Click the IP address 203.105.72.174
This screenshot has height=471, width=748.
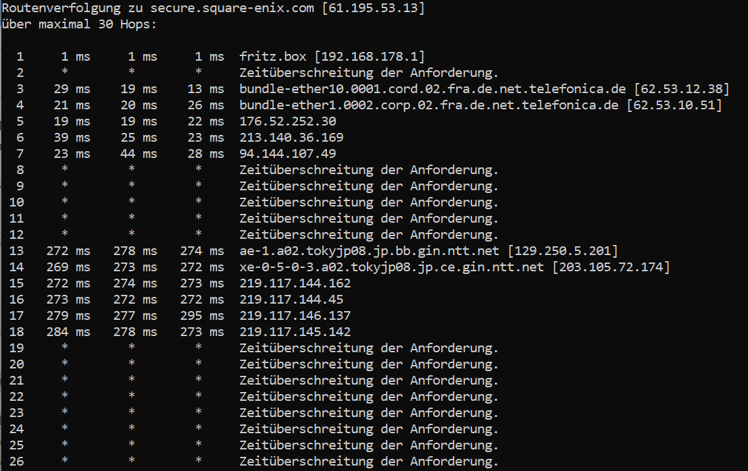tap(611, 267)
